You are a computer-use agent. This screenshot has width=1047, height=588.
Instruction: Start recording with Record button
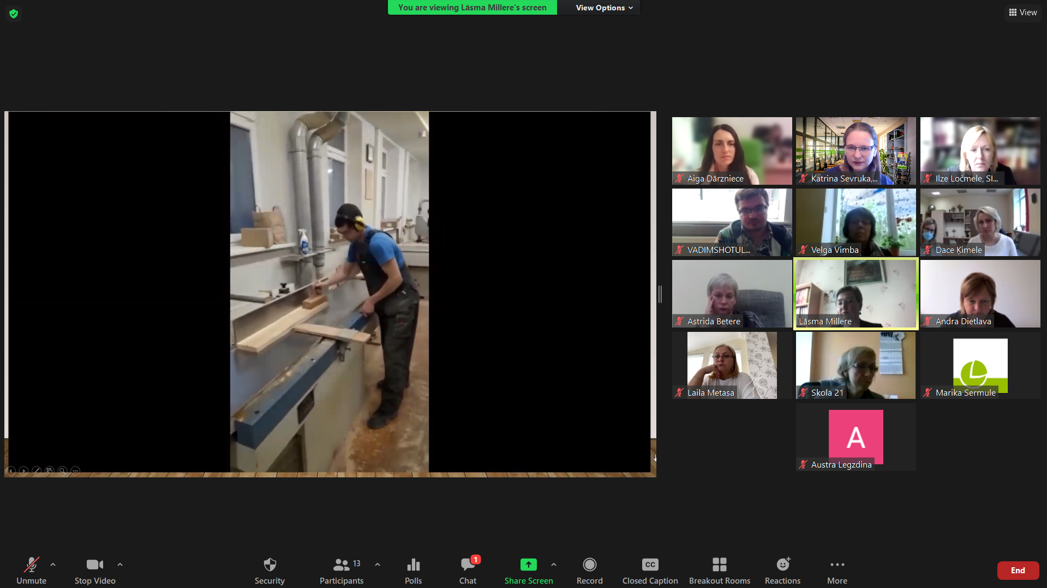[589, 570]
